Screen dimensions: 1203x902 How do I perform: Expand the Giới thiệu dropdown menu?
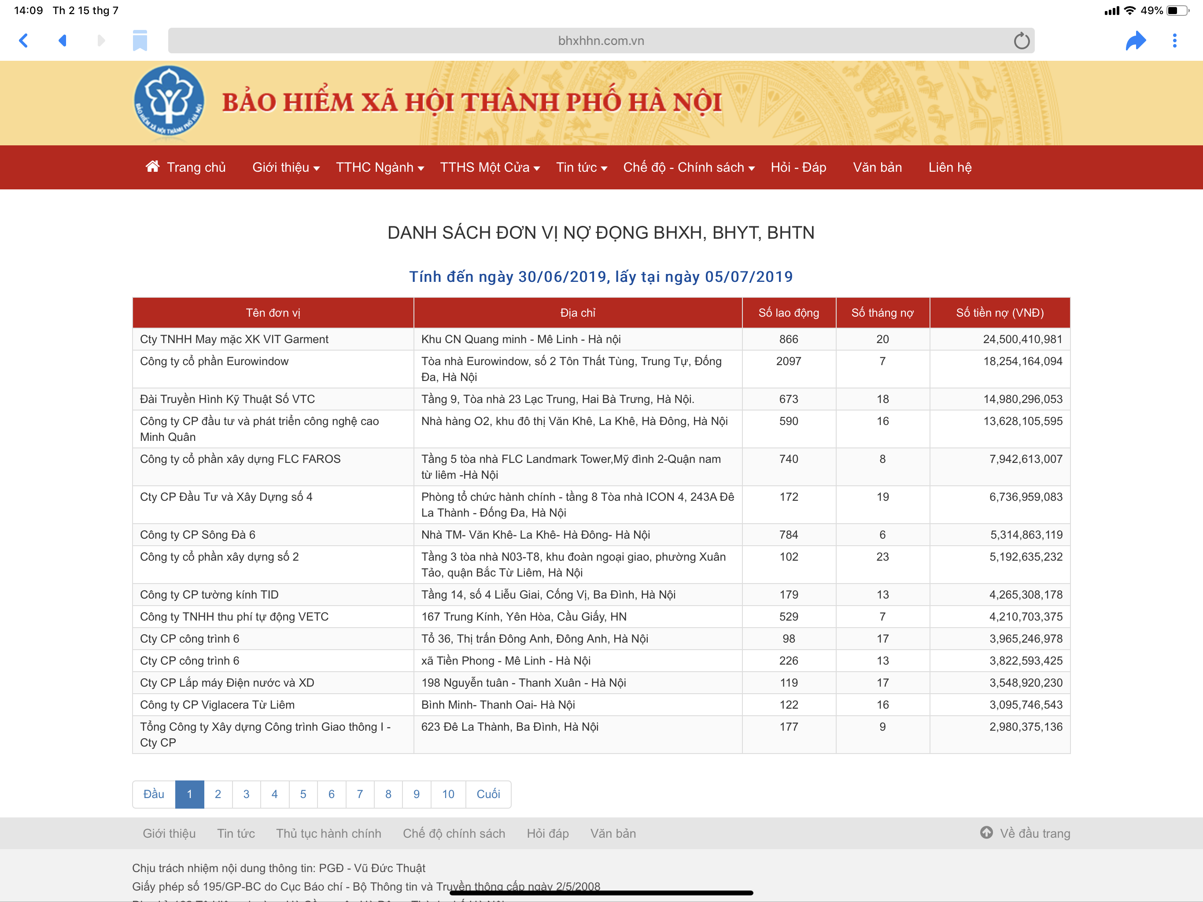[285, 167]
